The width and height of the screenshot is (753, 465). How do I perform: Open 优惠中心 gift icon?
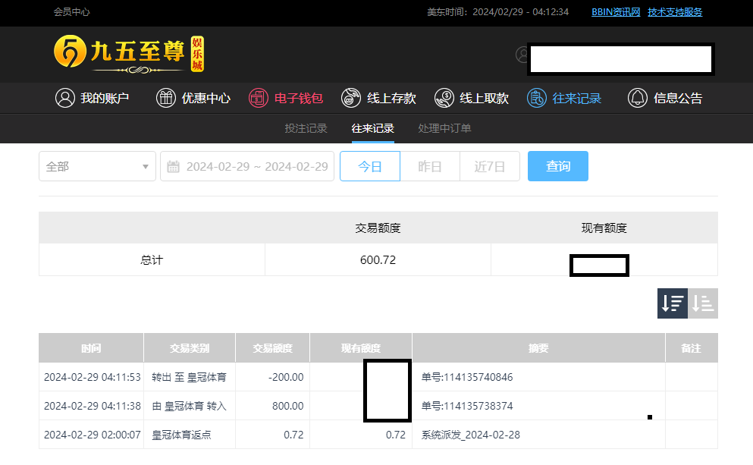165,98
